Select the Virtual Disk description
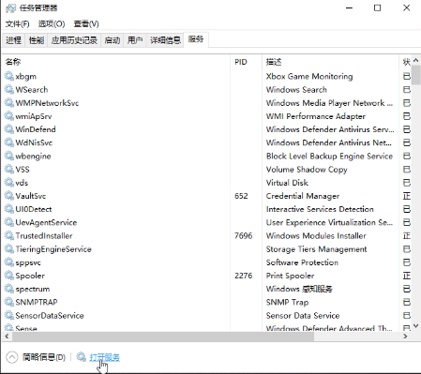Viewport: 421px width, 374px height. click(287, 183)
